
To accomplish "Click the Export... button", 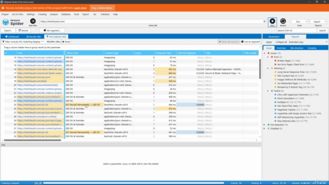I will (8, 30).
